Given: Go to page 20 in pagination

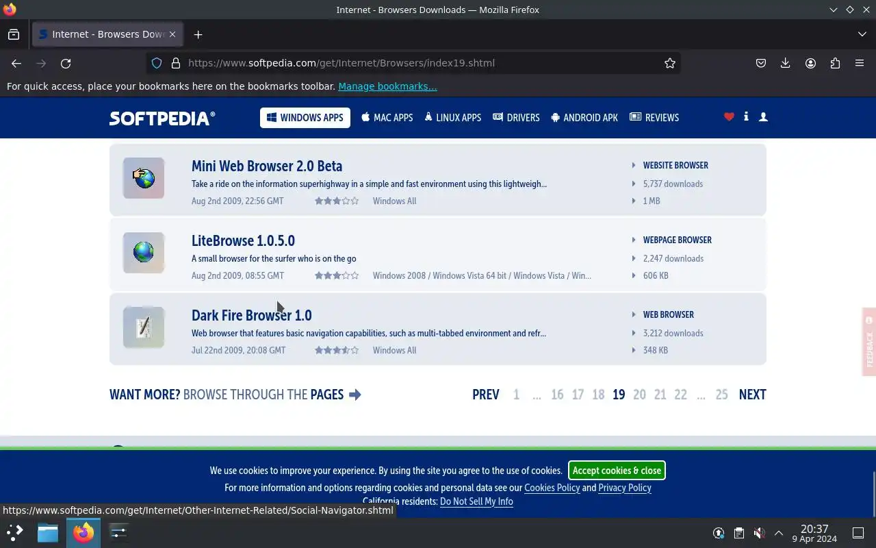Looking at the screenshot, I should click(x=639, y=395).
